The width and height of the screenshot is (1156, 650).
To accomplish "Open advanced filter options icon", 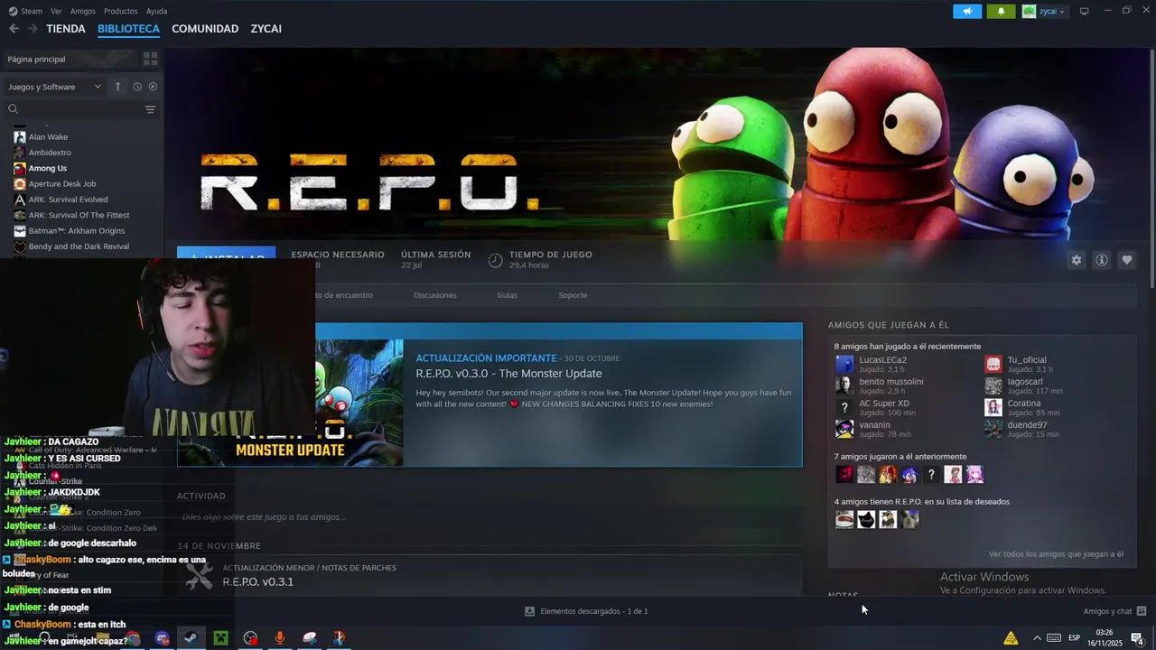I will (x=151, y=109).
